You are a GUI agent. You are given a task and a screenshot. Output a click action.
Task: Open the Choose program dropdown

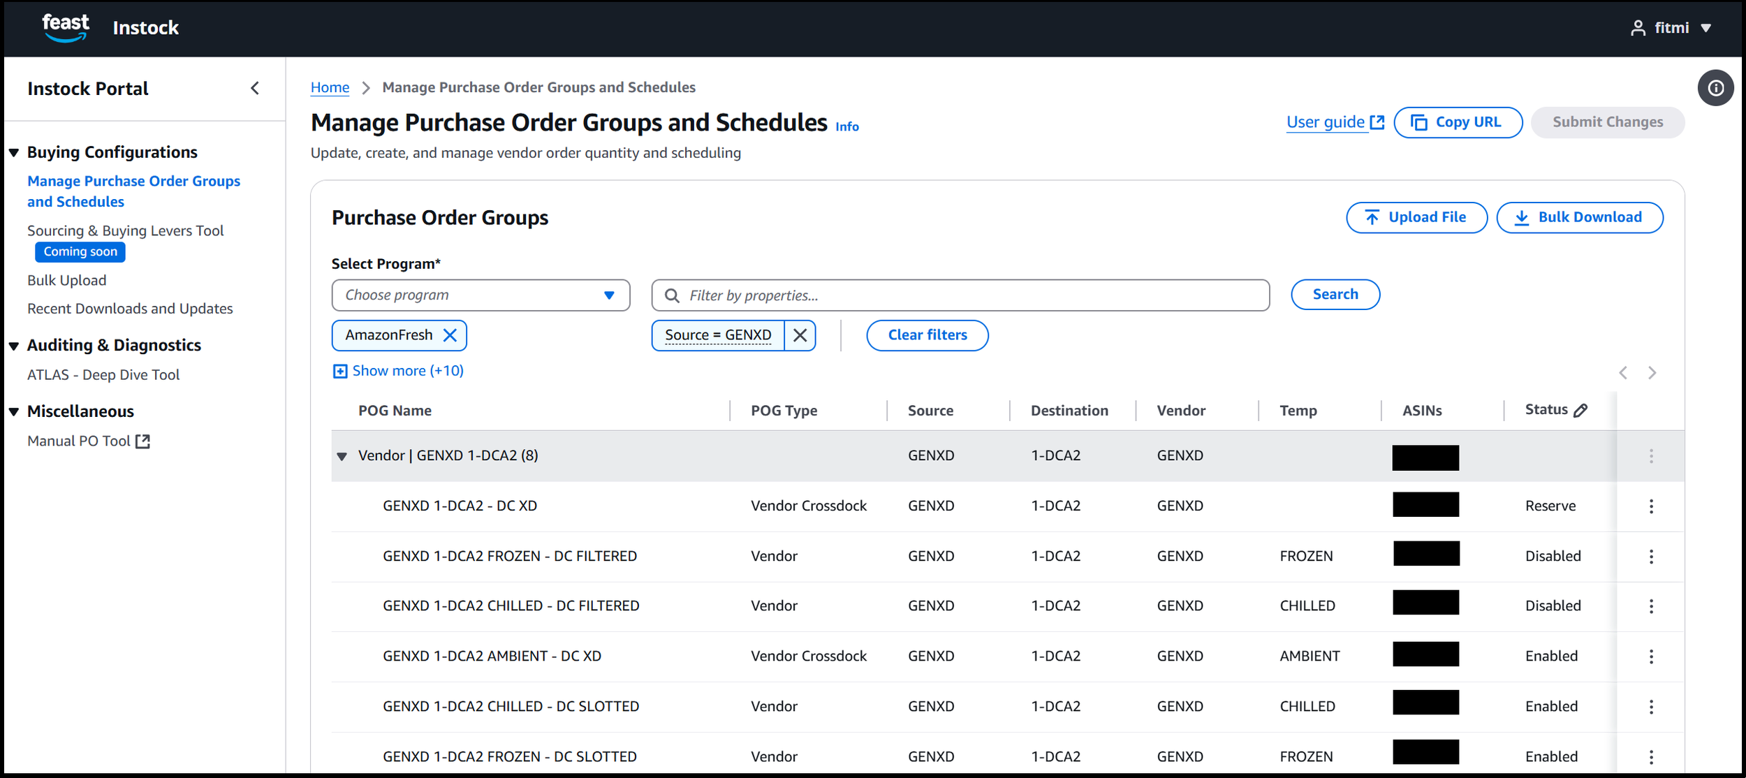click(480, 295)
